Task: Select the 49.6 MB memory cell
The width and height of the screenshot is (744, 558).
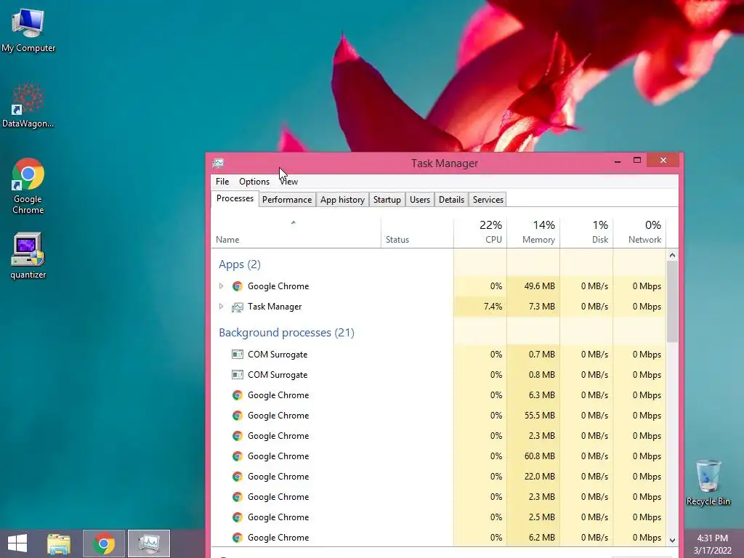Action: point(533,286)
